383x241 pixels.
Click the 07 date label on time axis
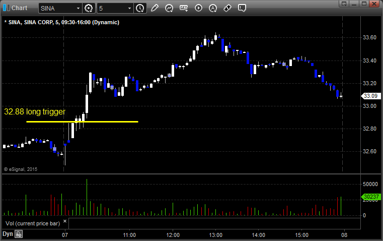[x=65, y=235]
